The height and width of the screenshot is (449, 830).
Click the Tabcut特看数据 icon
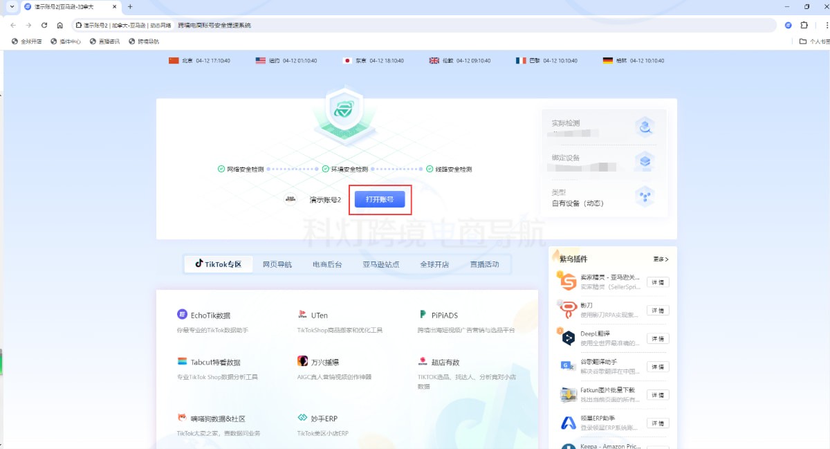pyautogui.click(x=183, y=362)
